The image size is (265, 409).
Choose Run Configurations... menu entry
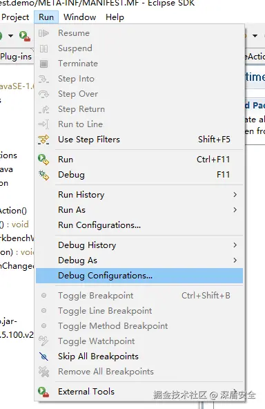tap(139, 225)
